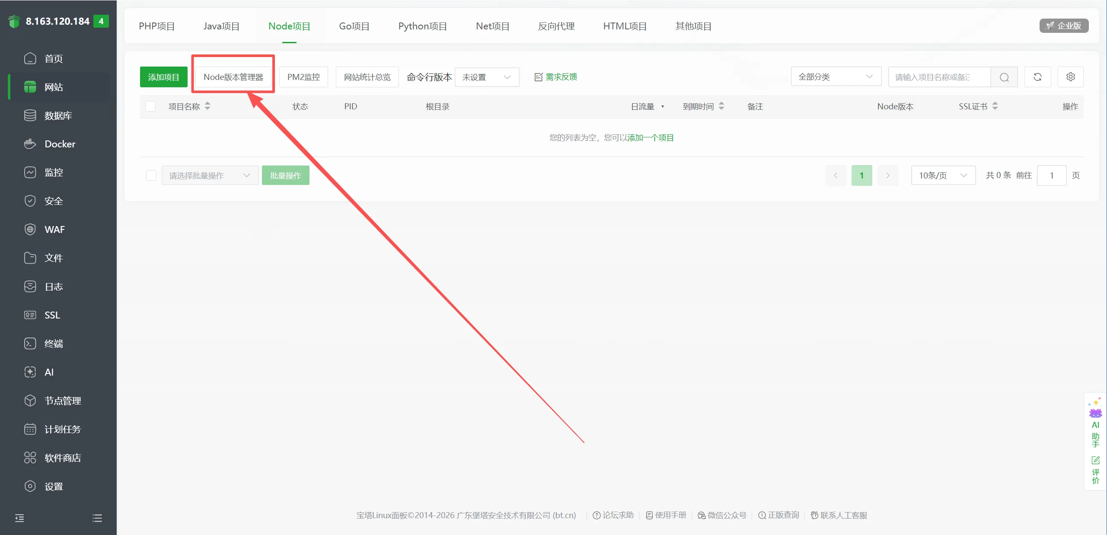Click the 批量操作 button
Image resolution: width=1107 pixels, height=535 pixels.
[x=285, y=175]
